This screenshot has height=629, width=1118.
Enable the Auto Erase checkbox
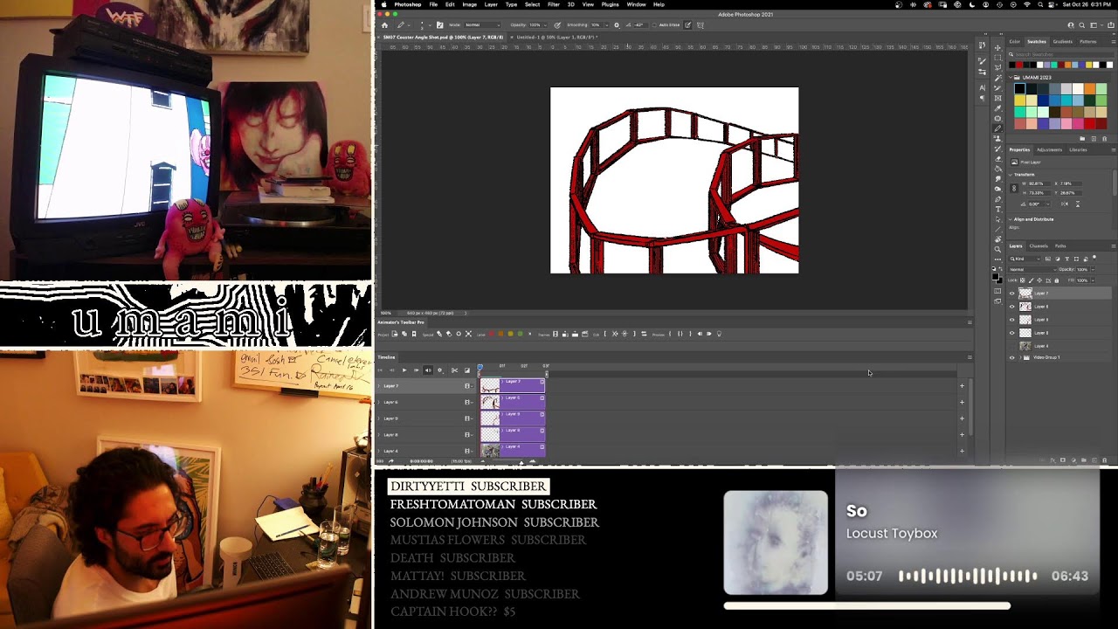click(654, 25)
